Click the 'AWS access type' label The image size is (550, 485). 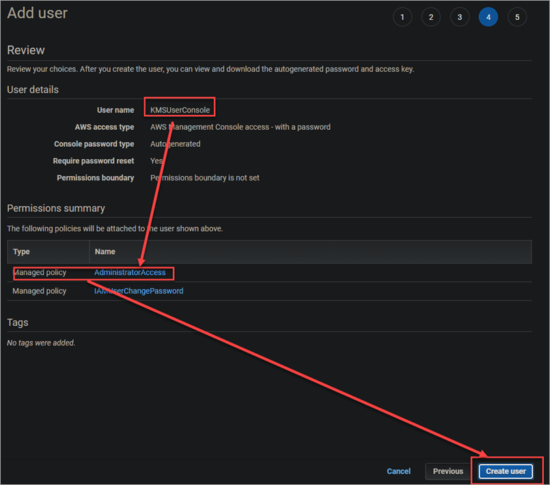point(104,127)
